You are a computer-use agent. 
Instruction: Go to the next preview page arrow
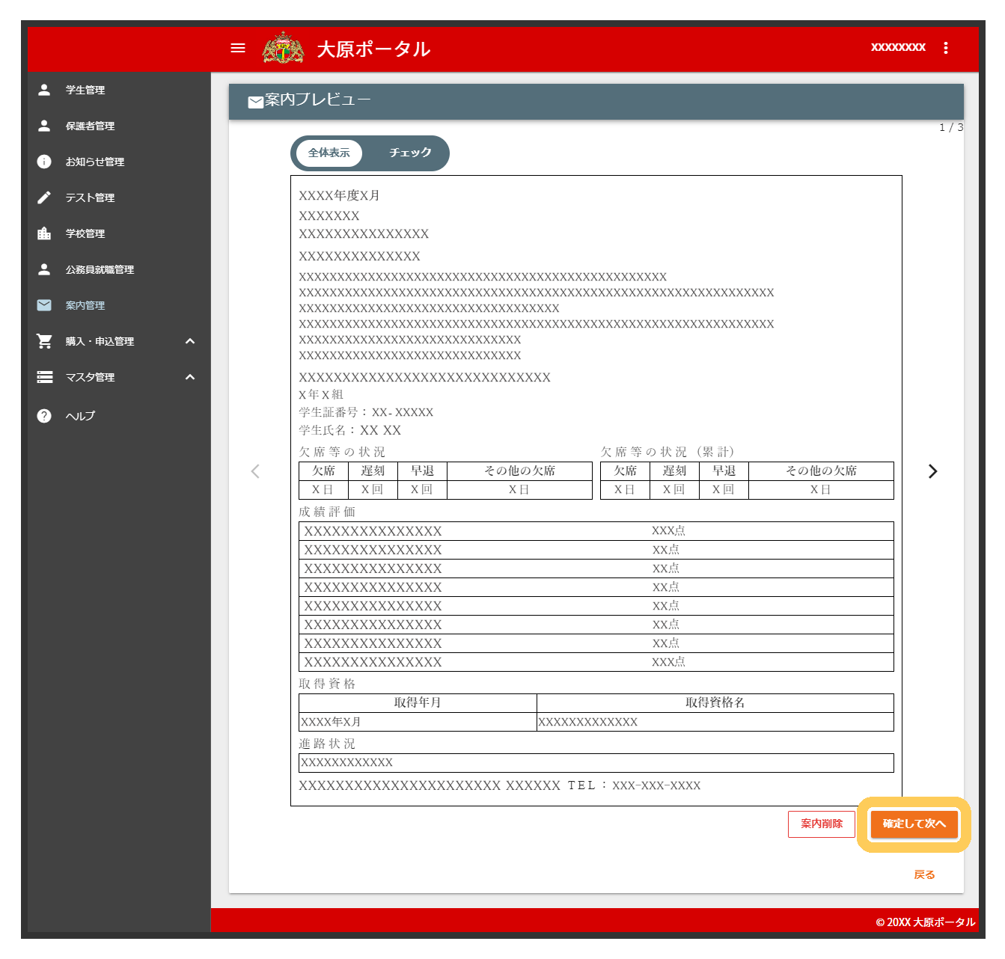point(932,471)
